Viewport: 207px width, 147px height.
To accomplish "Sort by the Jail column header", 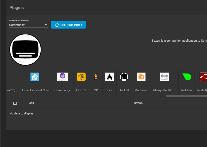I will click(31, 103).
